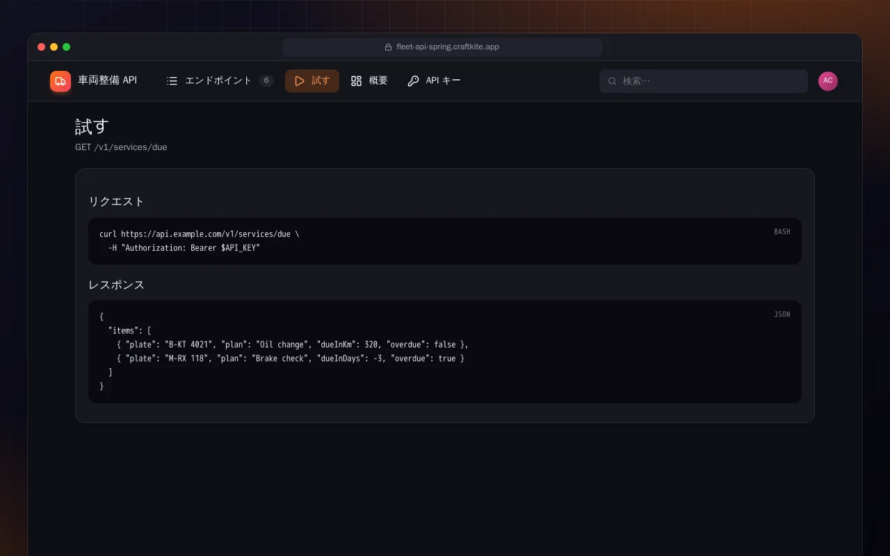Click the fleet-api-spring.craftkite.app address bar
890x556 pixels.
[442, 47]
